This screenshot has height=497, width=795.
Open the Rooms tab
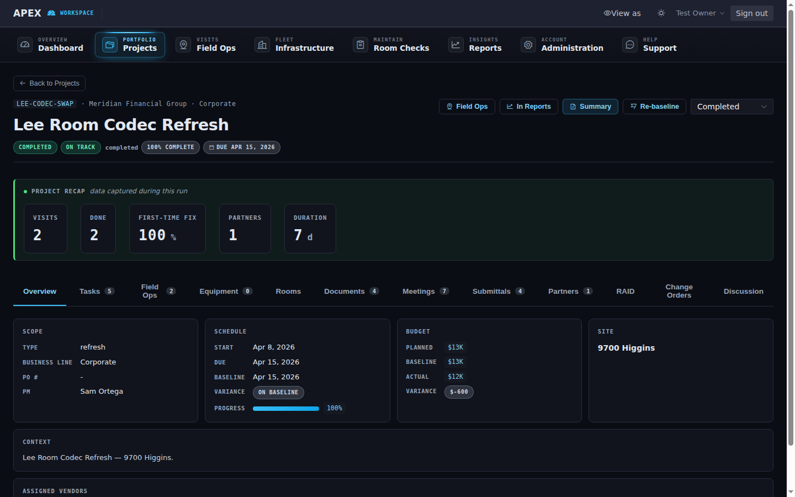288,292
